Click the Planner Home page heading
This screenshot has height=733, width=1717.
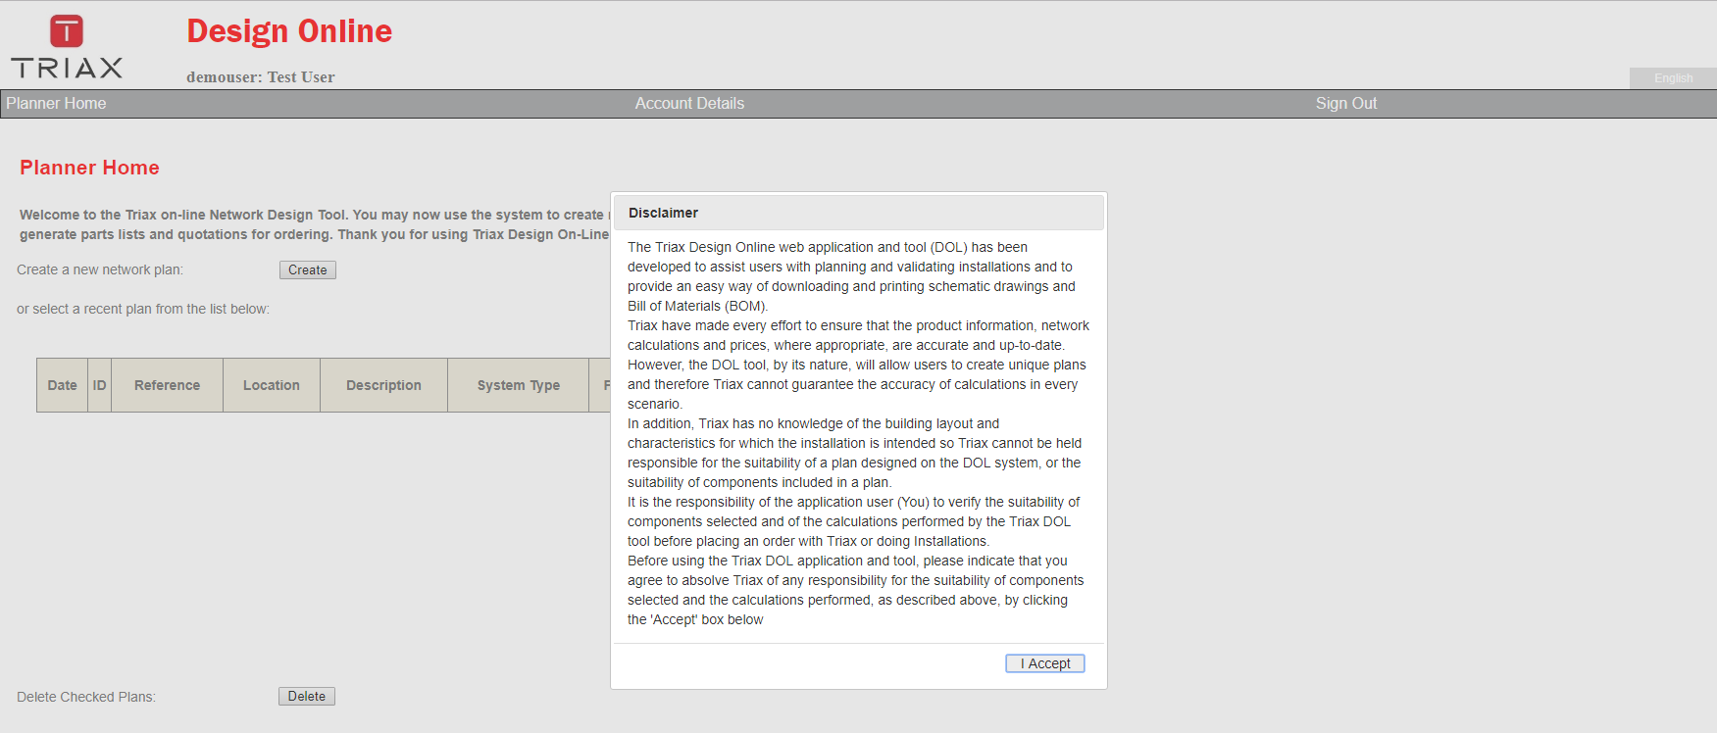89,168
